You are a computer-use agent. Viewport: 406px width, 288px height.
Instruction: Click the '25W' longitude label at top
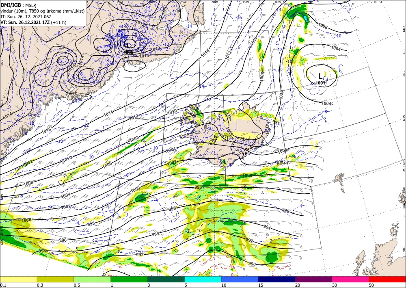(x=183, y=2)
